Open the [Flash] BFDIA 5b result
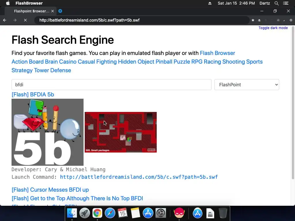295x221 pixels. point(33,94)
